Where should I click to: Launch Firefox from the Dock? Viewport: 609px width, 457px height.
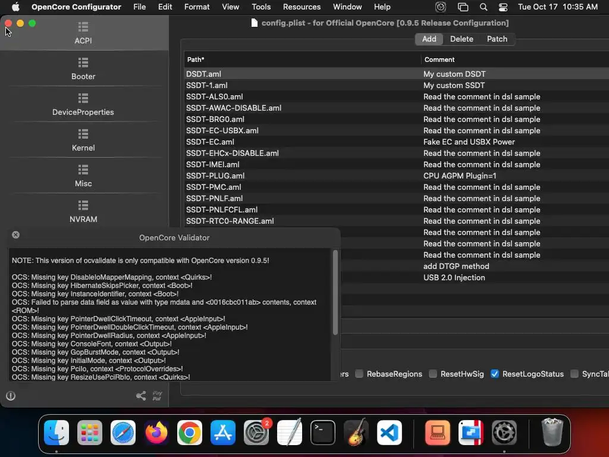pyautogui.click(x=156, y=433)
